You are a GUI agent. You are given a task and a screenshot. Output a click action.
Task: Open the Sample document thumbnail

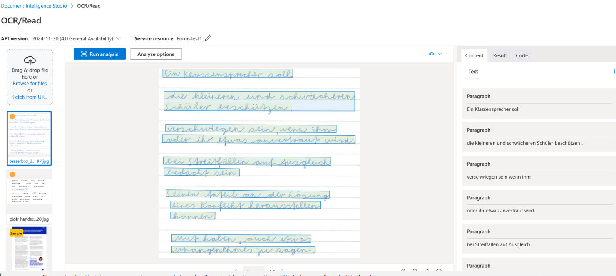(x=29, y=249)
